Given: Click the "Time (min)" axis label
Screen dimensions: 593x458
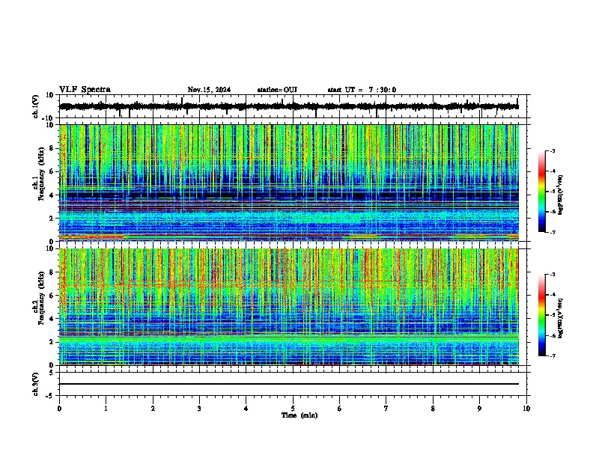Looking at the screenshot, I should click(x=299, y=415).
